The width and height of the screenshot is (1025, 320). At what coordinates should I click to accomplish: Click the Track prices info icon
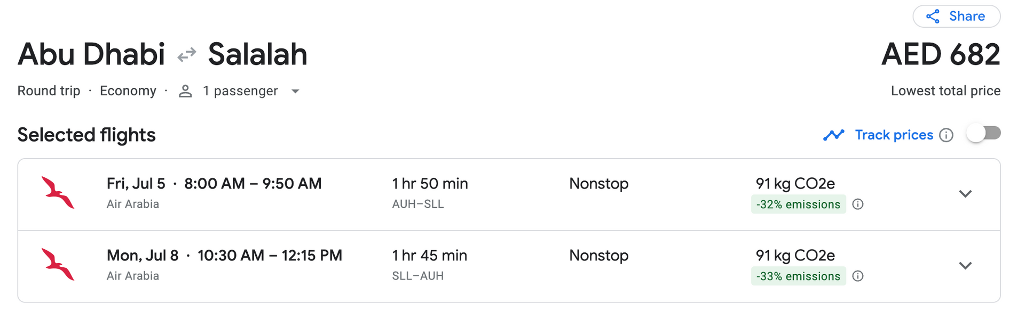[x=946, y=135]
